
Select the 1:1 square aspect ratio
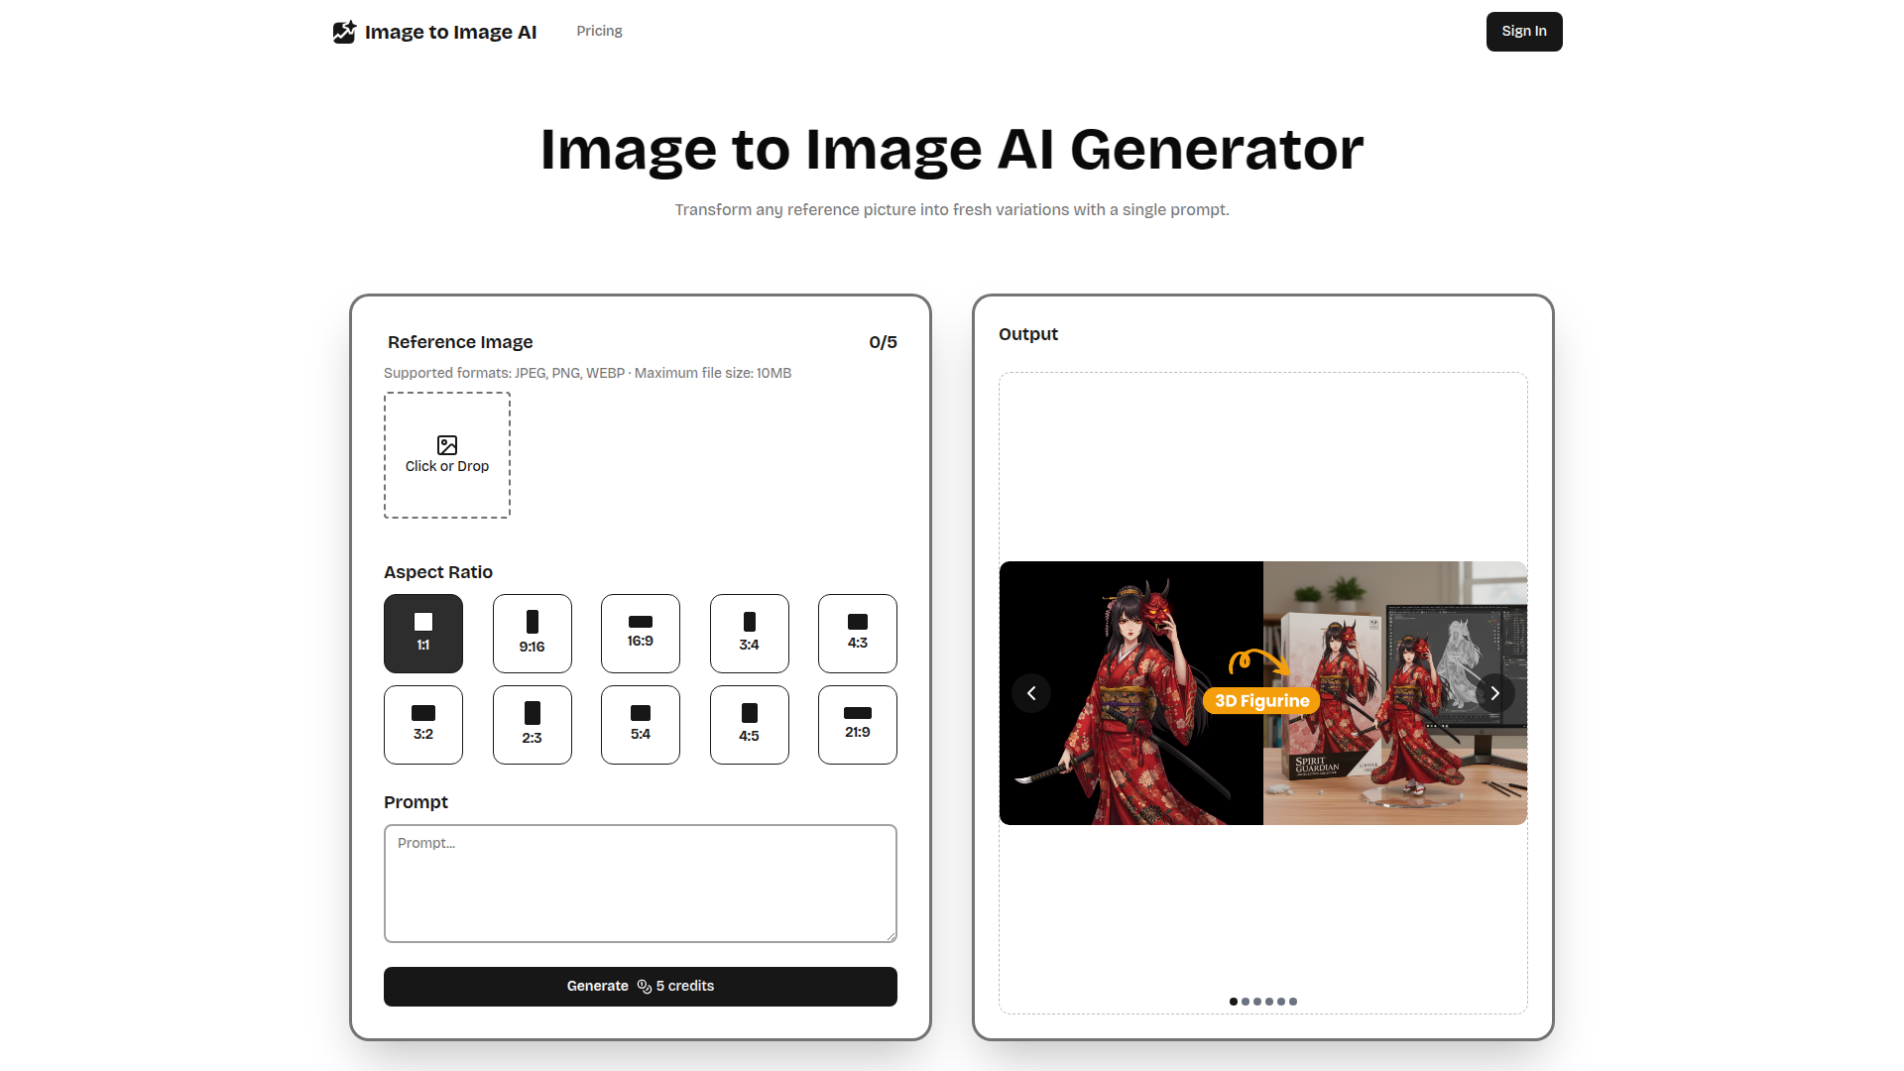423,634
